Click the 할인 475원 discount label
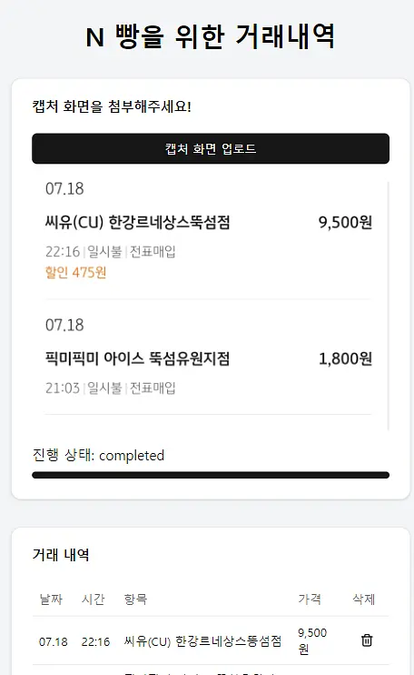This screenshot has height=675, width=414. pyautogui.click(x=75, y=272)
